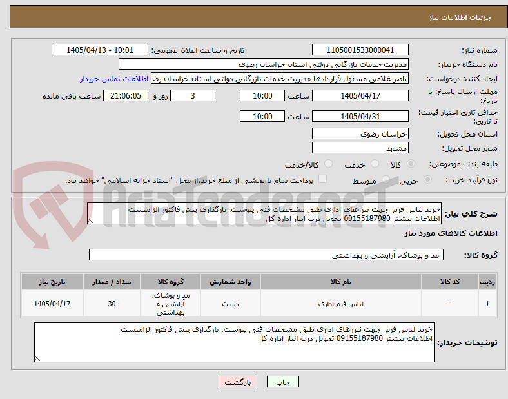The image size is (508, 399).
Task: Click the نام دستگاه خریدار field
Action: click(x=264, y=64)
